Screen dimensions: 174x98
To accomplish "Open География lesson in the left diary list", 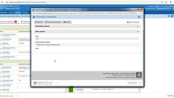I will (x=6, y=52).
